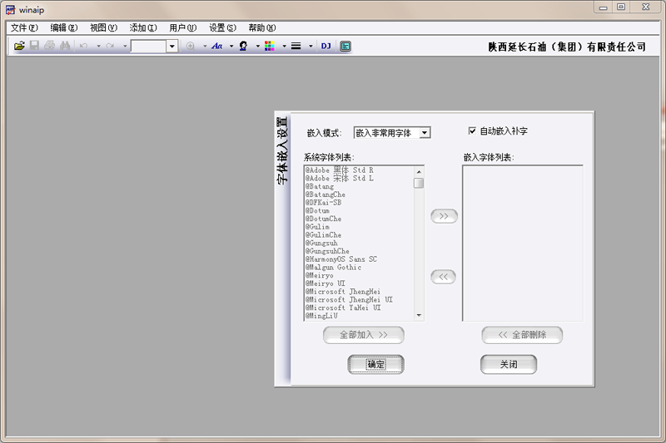666x443 pixels.
Task: Click the font list scrollbar down arrow
Action: pyautogui.click(x=419, y=316)
